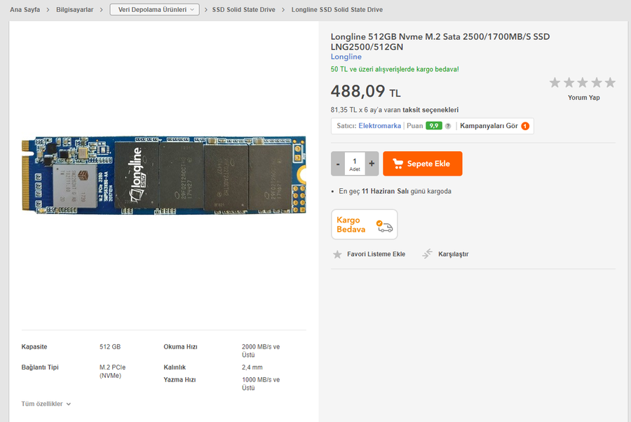631x422 pixels.
Task: Open the Longline brand link
Action: pyautogui.click(x=346, y=57)
